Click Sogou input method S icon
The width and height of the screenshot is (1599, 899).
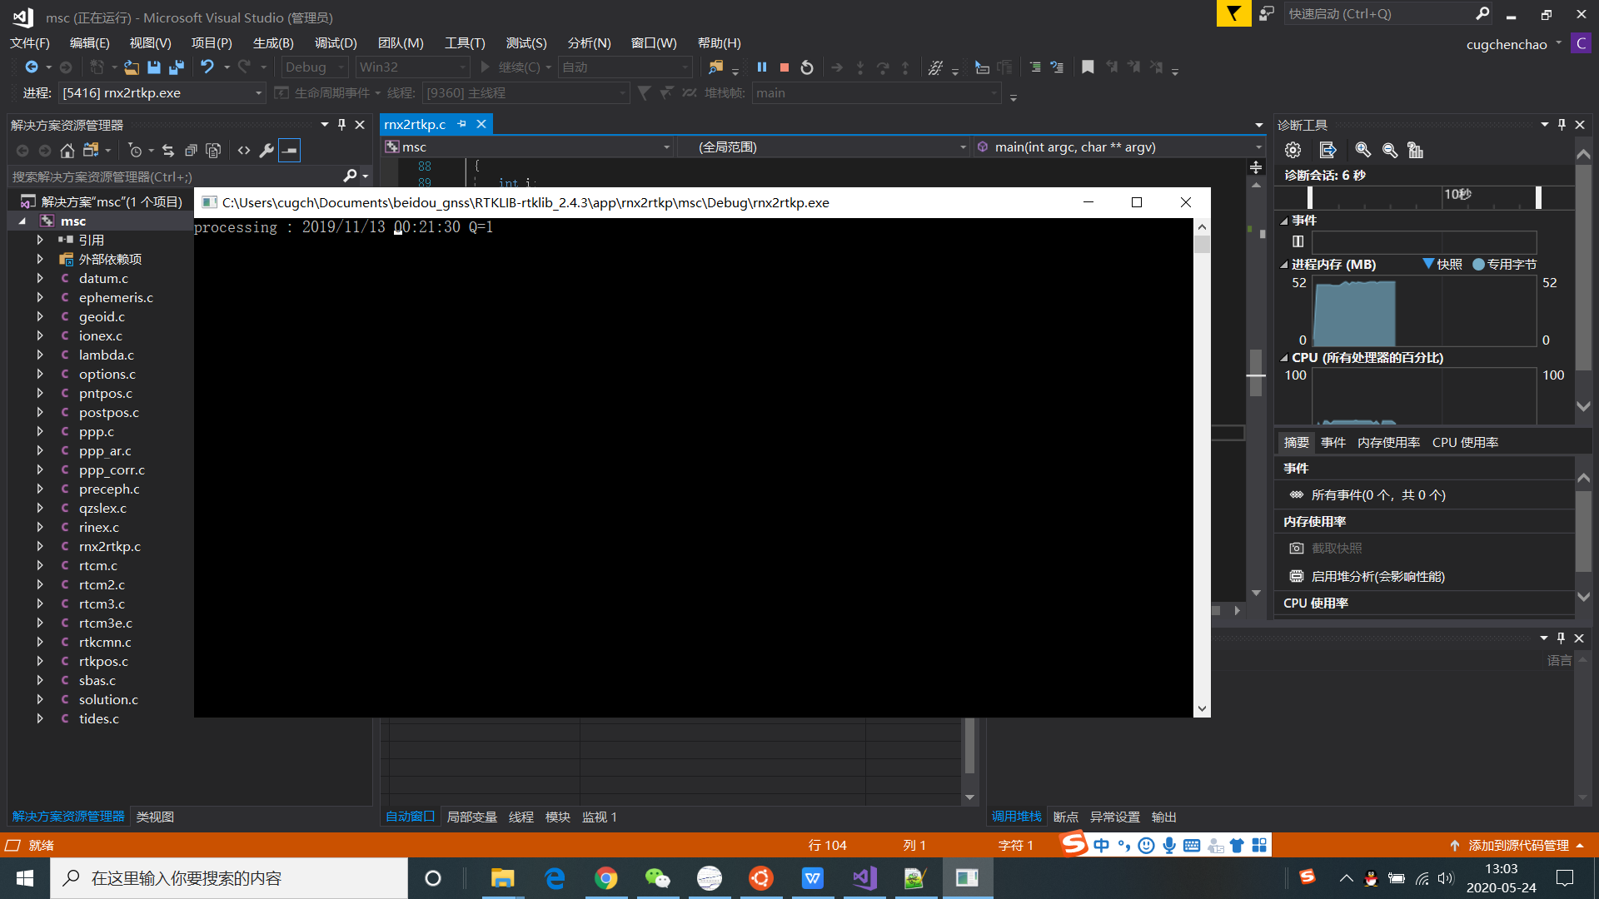point(1073,844)
